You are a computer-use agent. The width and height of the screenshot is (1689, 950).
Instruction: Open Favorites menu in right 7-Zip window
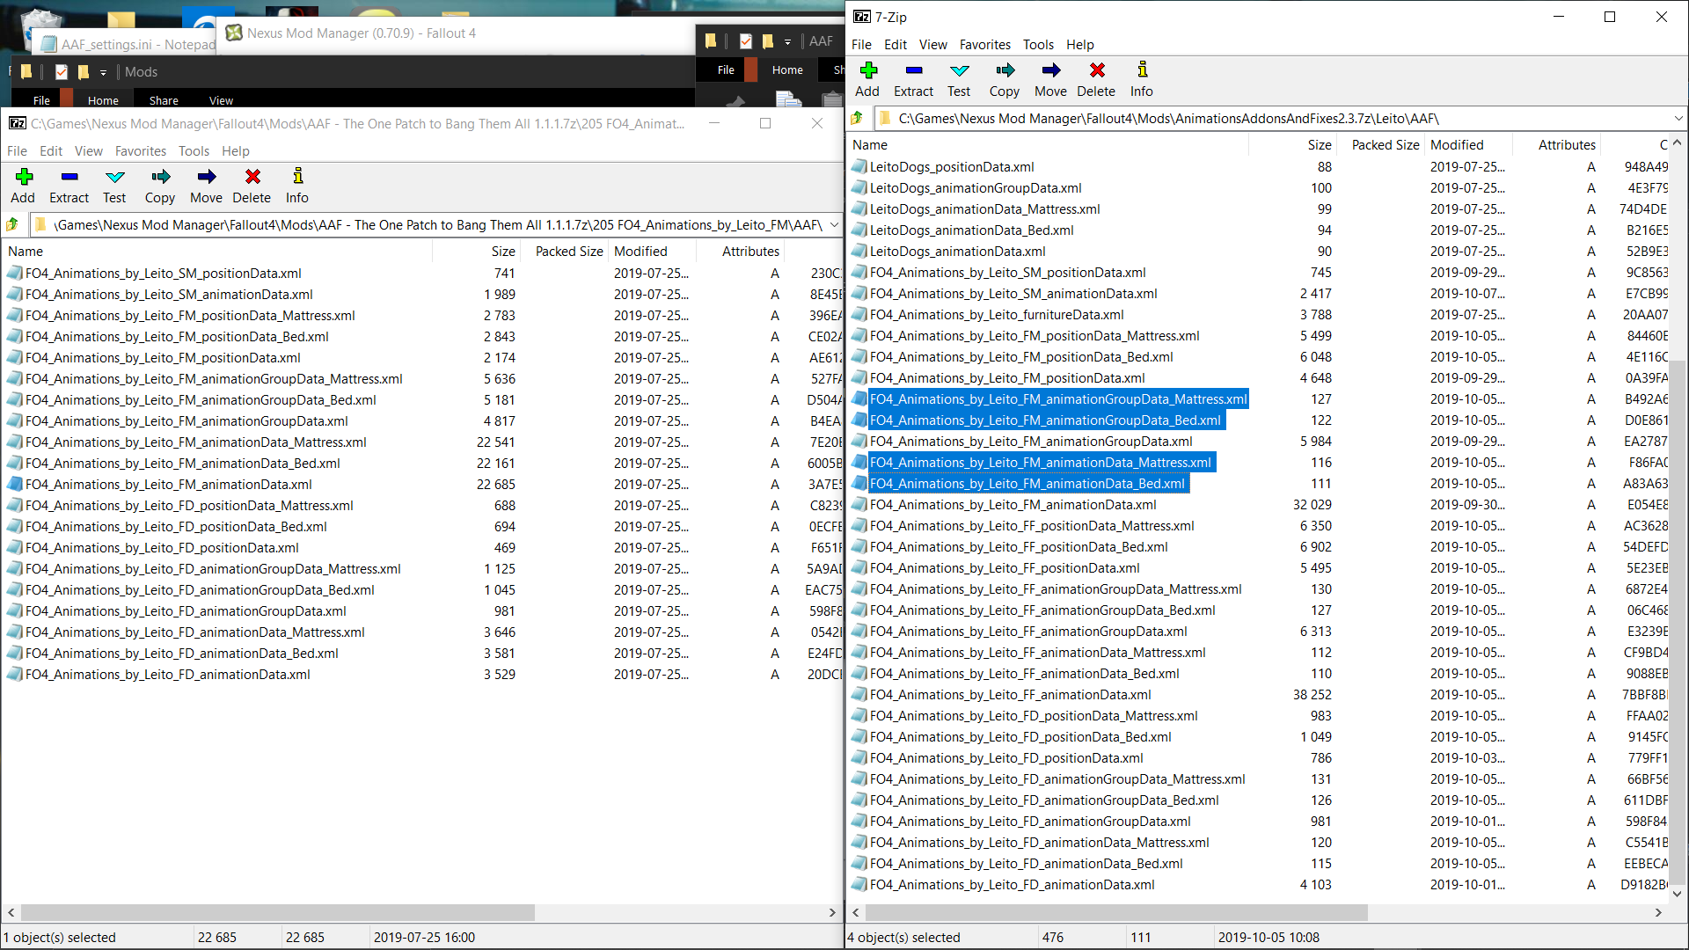(x=985, y=45)
